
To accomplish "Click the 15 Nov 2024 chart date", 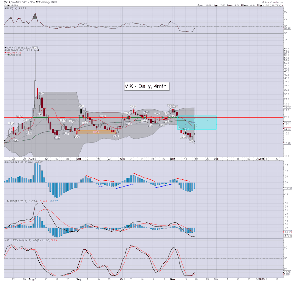I will (11, 5).
